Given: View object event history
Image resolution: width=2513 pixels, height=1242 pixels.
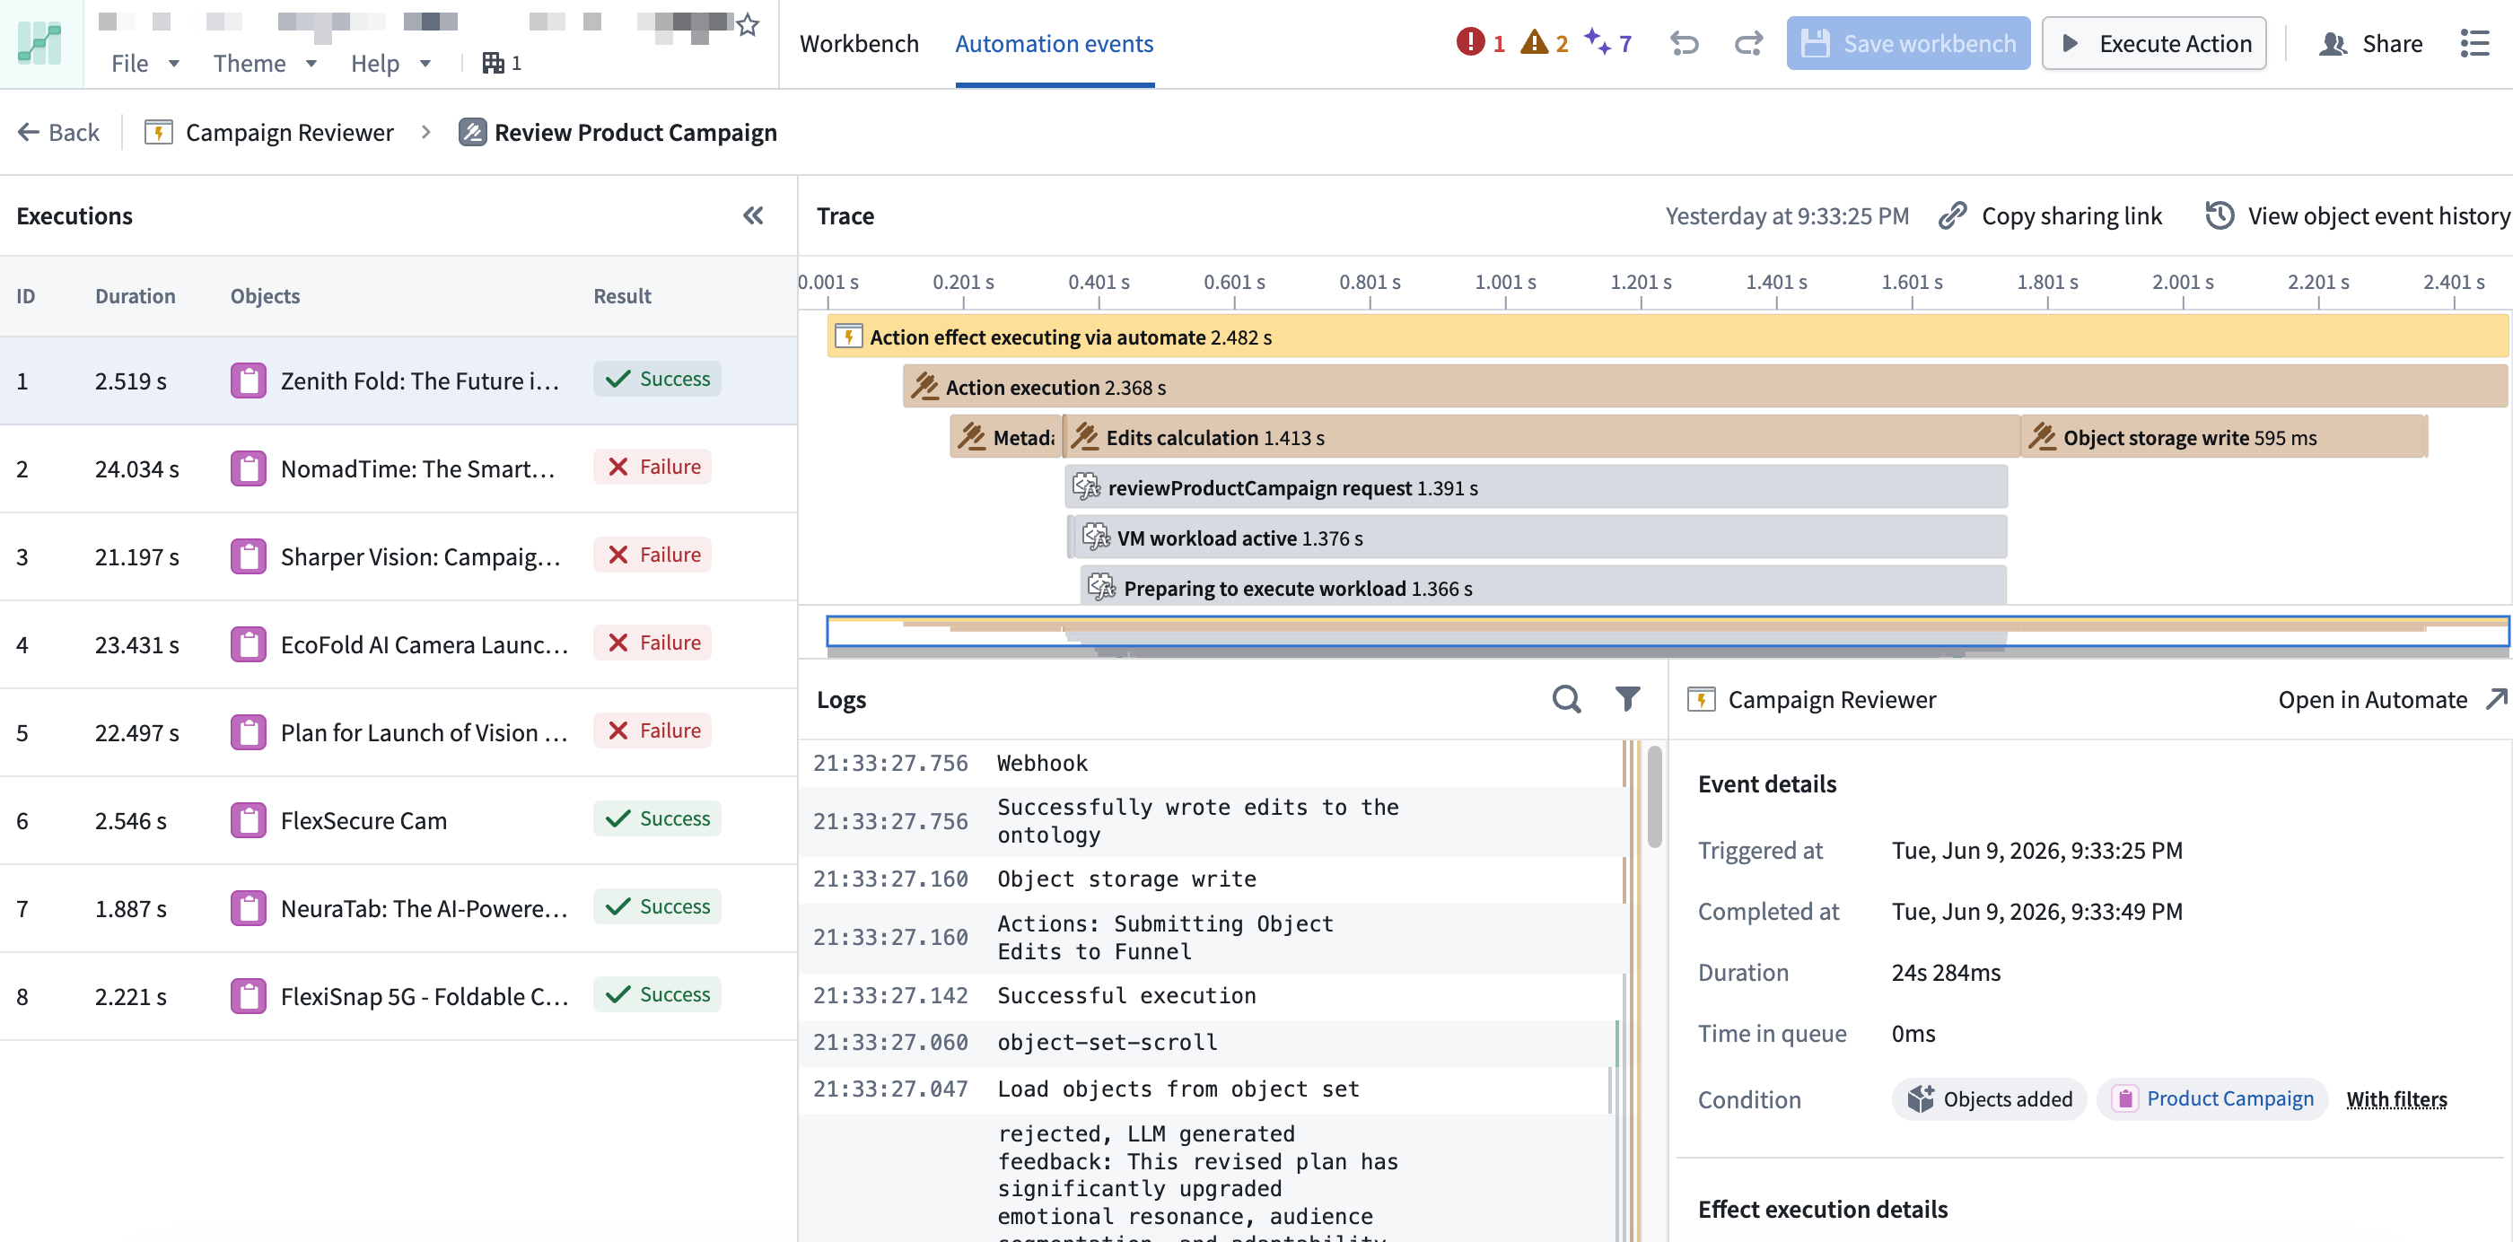Looking at the screenshot, I should [x=2358, y=215].
